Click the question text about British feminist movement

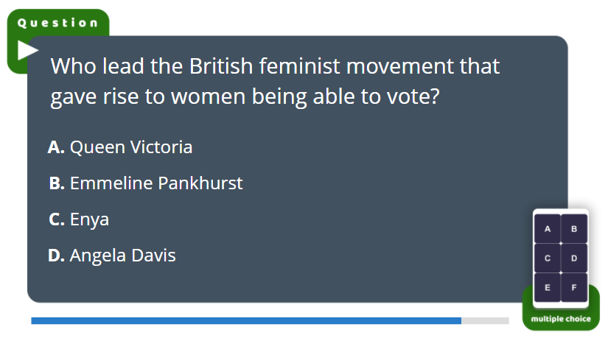point(275,82)
